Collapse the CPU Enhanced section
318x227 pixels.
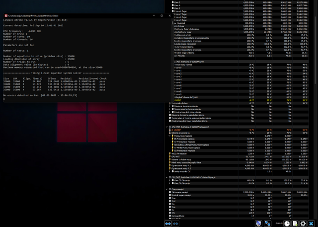coord(167,127)
